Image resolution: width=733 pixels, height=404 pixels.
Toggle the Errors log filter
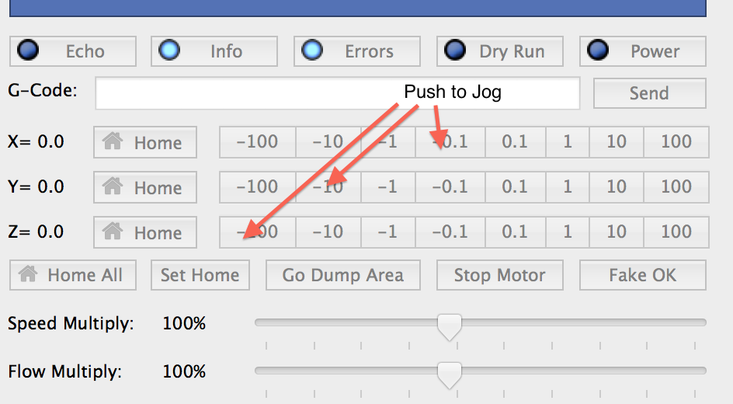[x=356, y=52]
